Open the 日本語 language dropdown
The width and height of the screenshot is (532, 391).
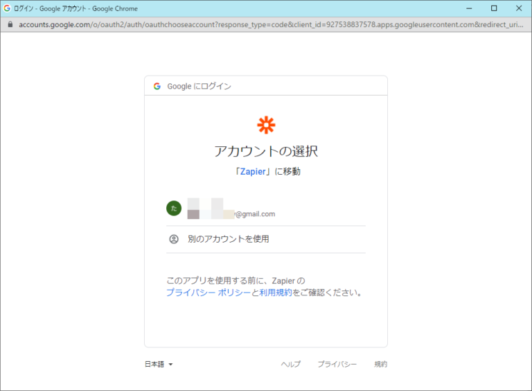pos(159,364)
